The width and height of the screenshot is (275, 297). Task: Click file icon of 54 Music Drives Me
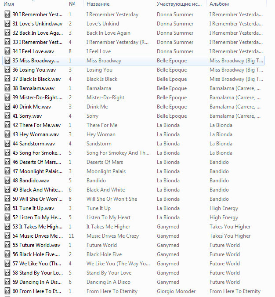tap(7, 236)
